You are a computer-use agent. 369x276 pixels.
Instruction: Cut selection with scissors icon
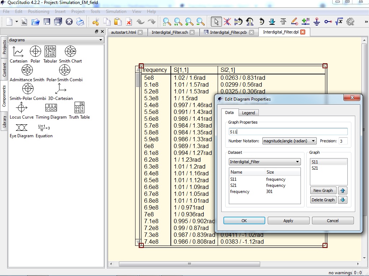[x=95, y=22]
